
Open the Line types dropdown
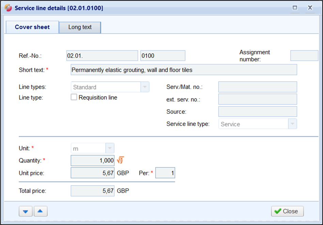point(145,87)
